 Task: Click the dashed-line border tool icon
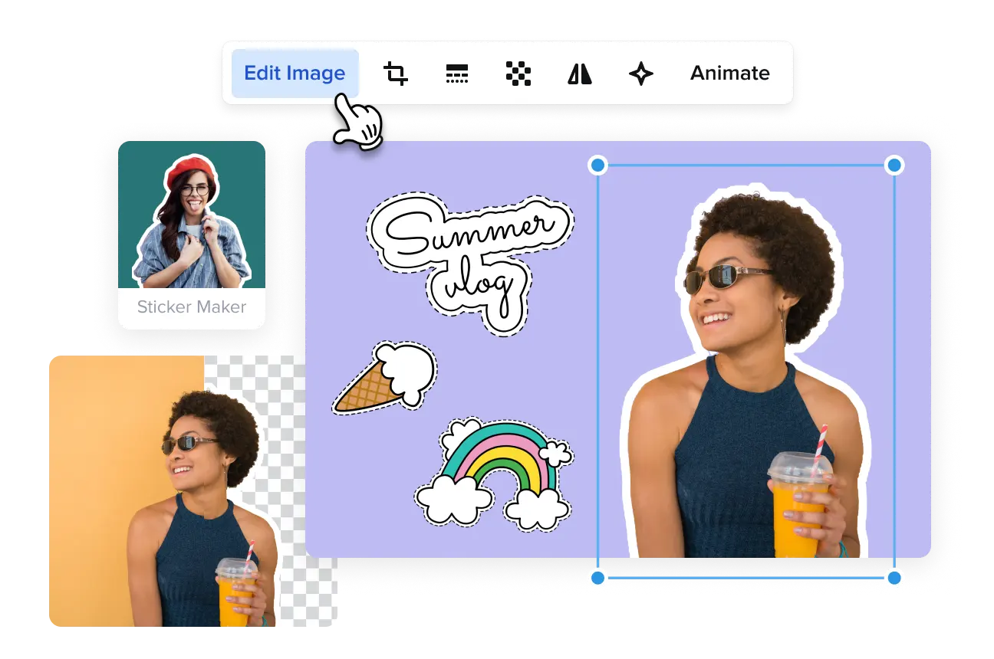click(456, 73)
